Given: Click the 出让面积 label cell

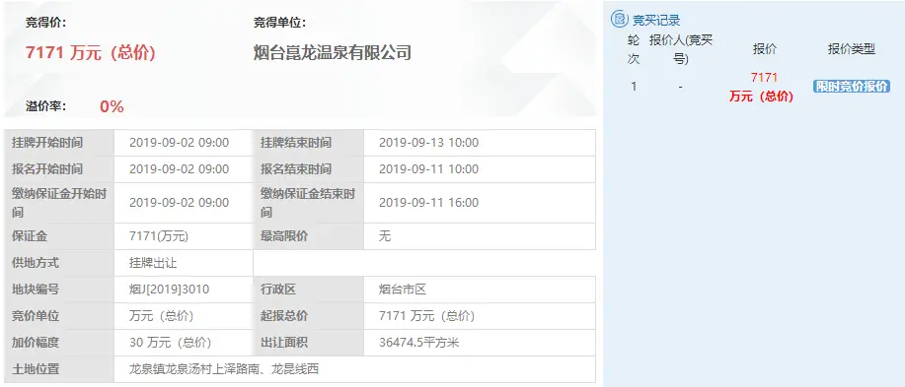Looking at the screenshot, I should click(x=308, y=343).
